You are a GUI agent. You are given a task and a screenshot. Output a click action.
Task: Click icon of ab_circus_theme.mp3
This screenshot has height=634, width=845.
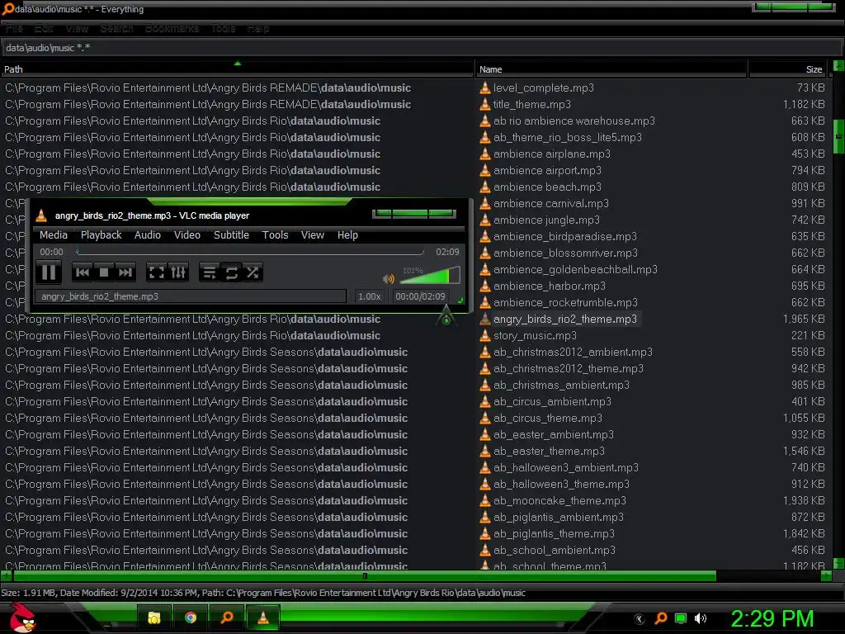[485, 419]
